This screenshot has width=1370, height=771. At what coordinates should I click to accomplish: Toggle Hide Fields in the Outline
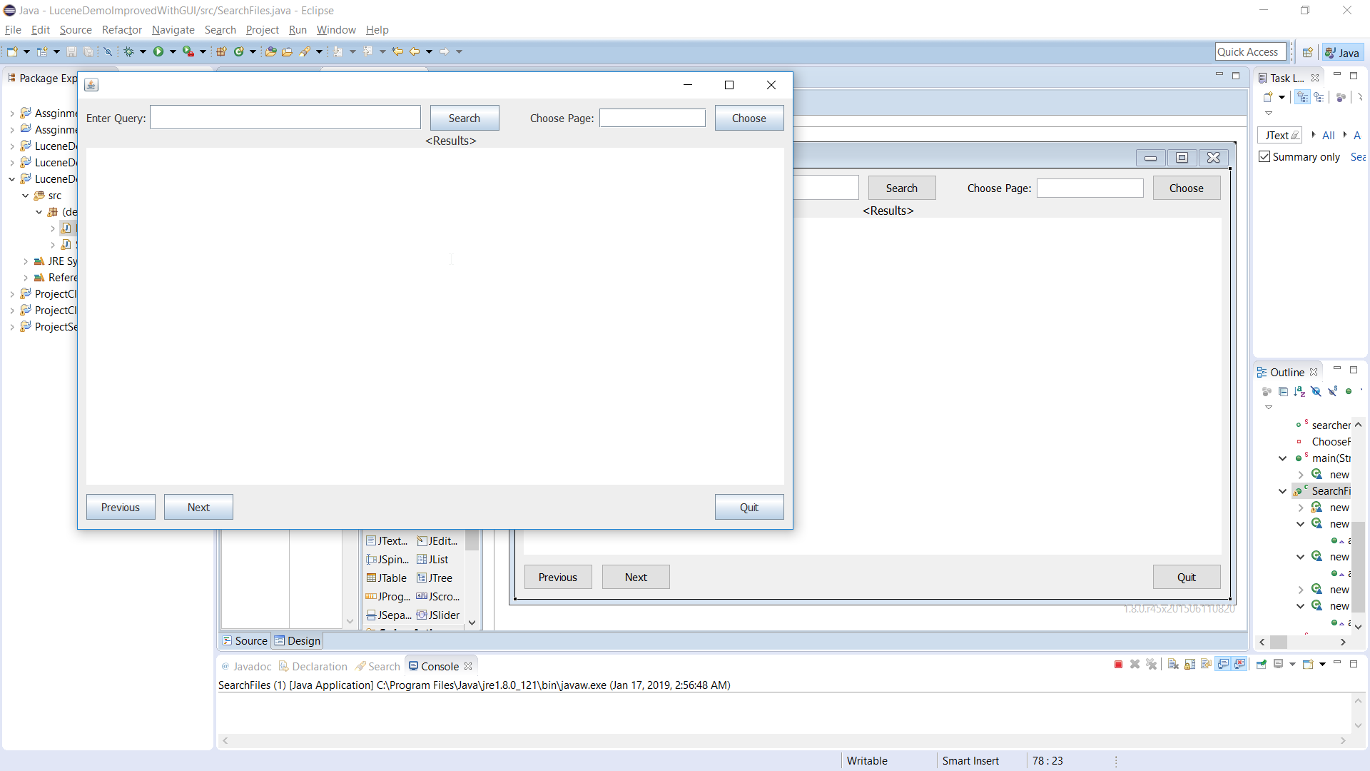[x=1316, y=391]
